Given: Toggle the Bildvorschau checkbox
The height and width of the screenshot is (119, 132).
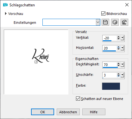Looking at the screenshot, I should pos(103,14).
